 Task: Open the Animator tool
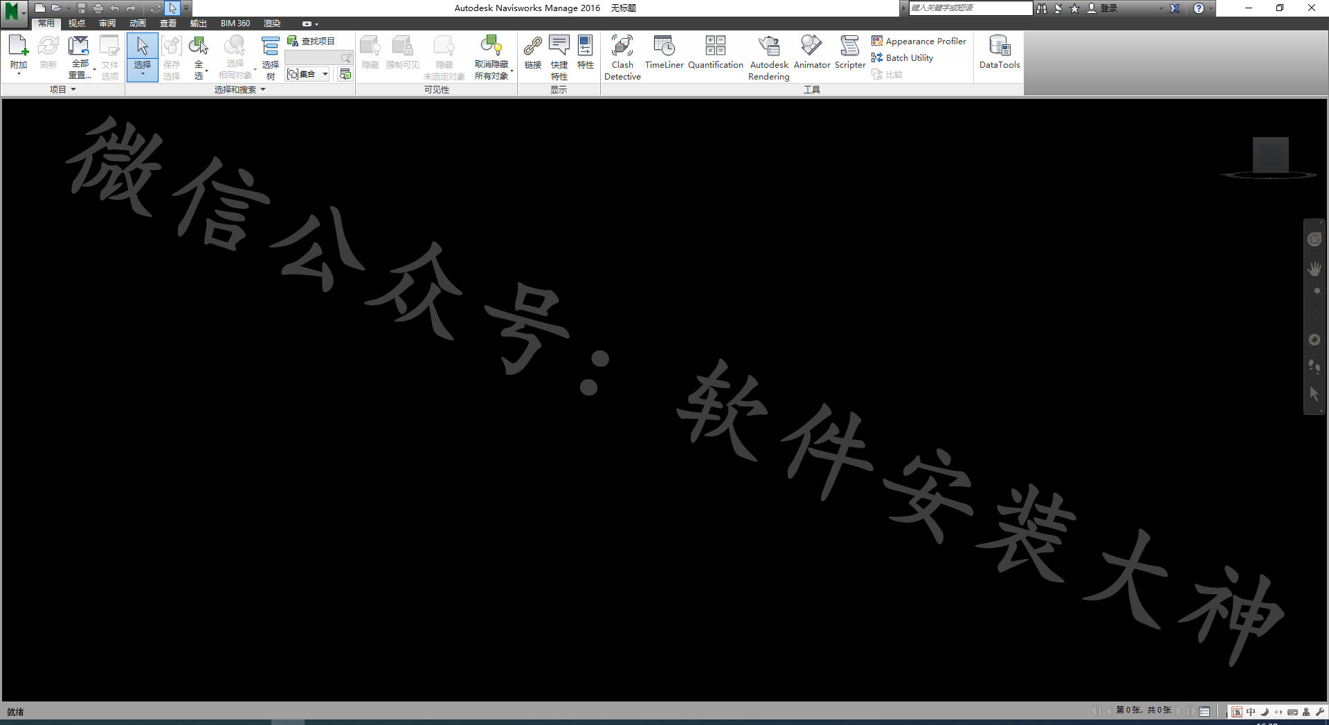812,53
